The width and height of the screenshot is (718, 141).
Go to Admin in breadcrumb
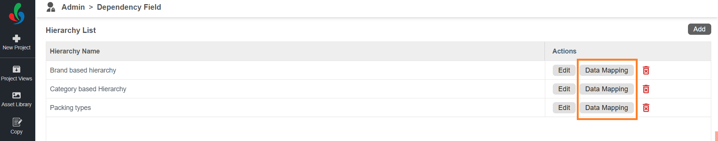[73, 7]
